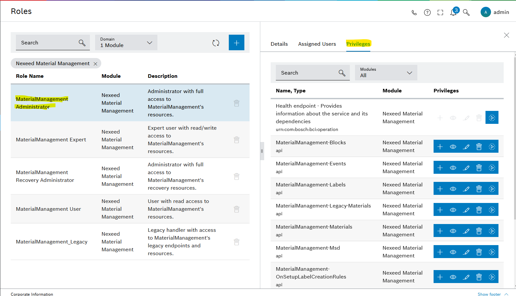
Task: Toggle execute privilege for MaterialManagement-Blocks
Action: pyautogui.click(x=492, y=147)
